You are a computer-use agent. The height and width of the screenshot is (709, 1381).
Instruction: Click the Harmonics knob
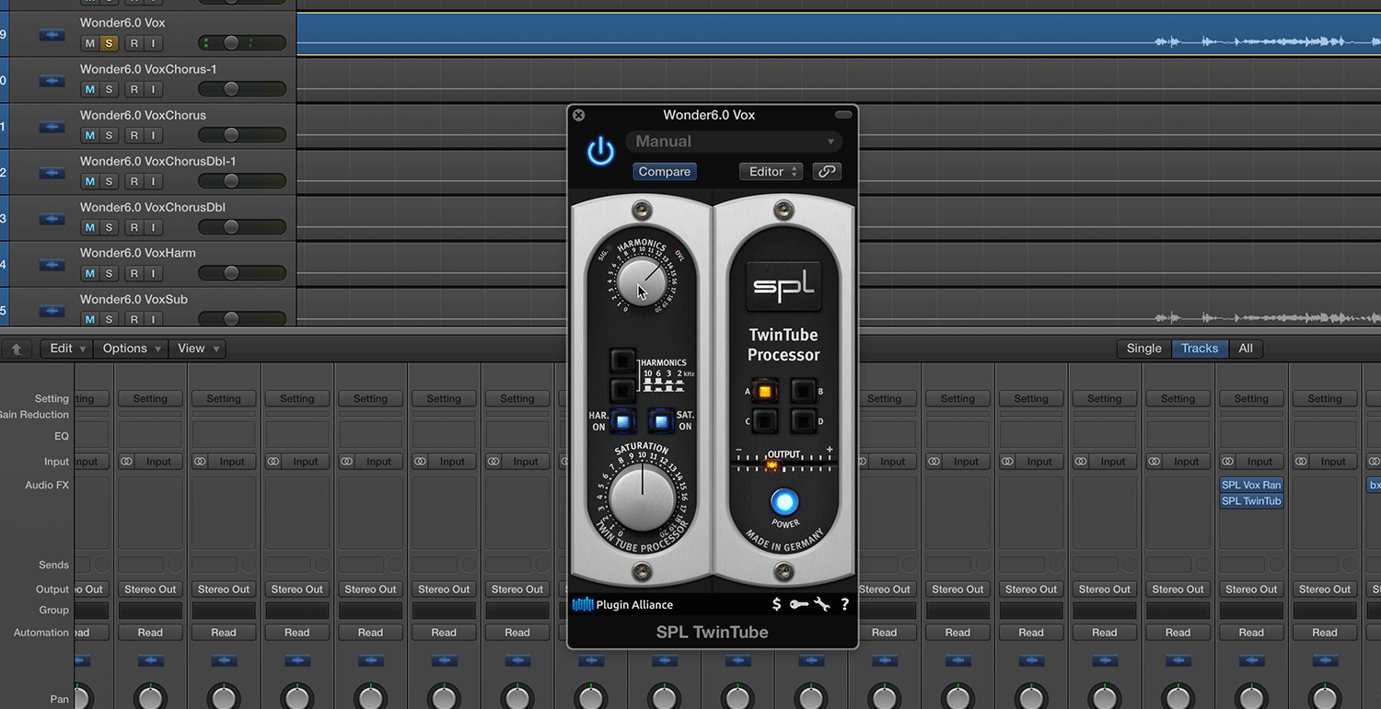coord(642,282)
